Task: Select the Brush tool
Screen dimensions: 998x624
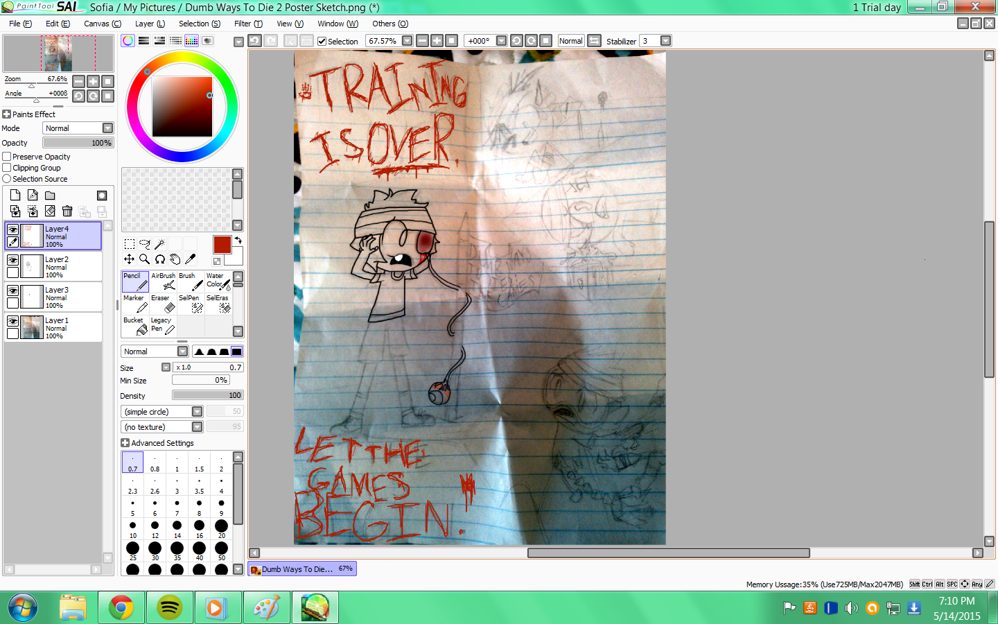Action: coord(191,281)
